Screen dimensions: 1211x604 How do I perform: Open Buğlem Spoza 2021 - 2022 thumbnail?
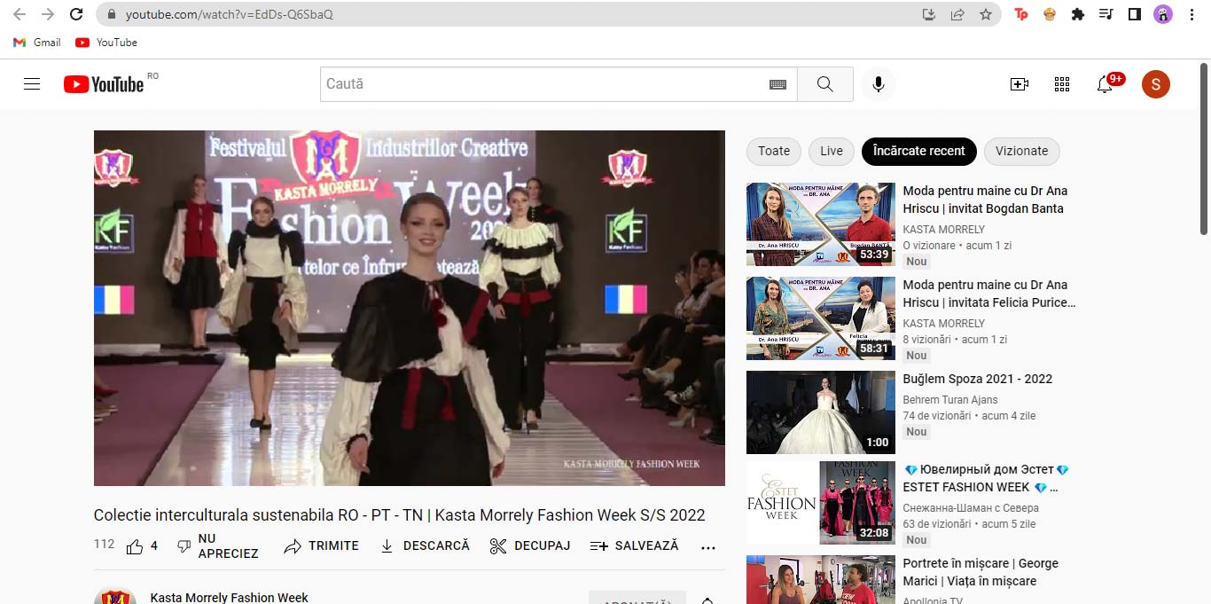coord(821,412)
